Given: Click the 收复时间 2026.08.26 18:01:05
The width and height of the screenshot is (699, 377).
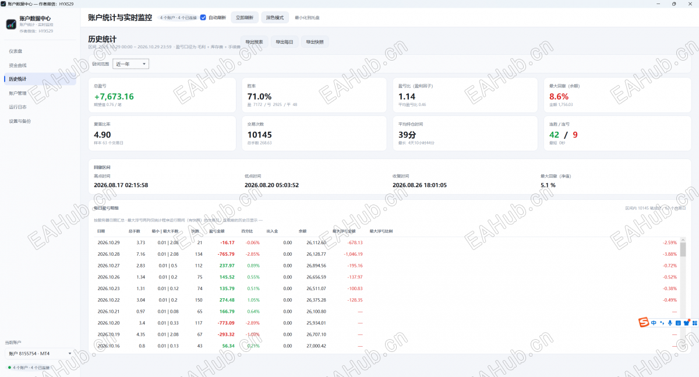Looking at the screenshot, I should [420, 185].
